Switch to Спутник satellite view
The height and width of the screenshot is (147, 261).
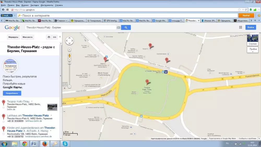pos(252,40)
